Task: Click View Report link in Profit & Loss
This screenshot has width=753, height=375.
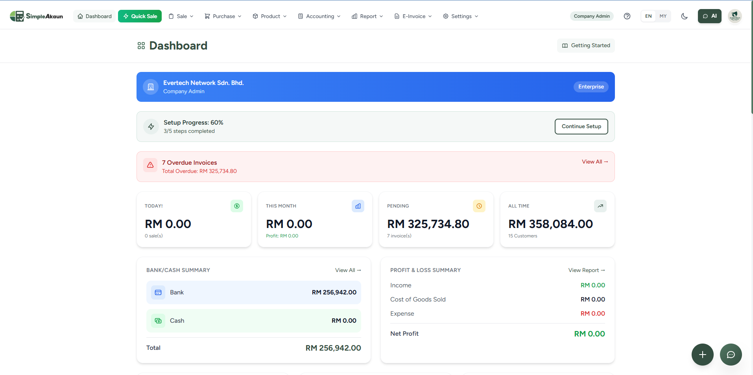Action: pos(586,270)
